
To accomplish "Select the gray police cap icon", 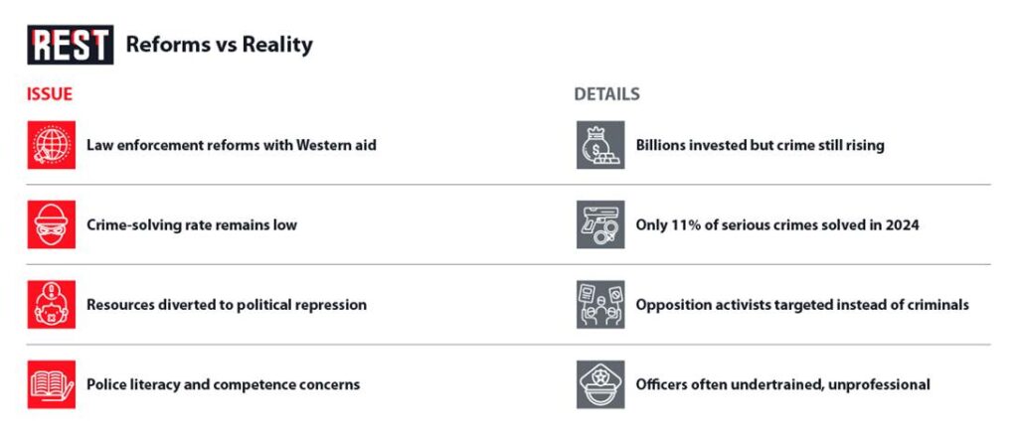I will point(600,384).
